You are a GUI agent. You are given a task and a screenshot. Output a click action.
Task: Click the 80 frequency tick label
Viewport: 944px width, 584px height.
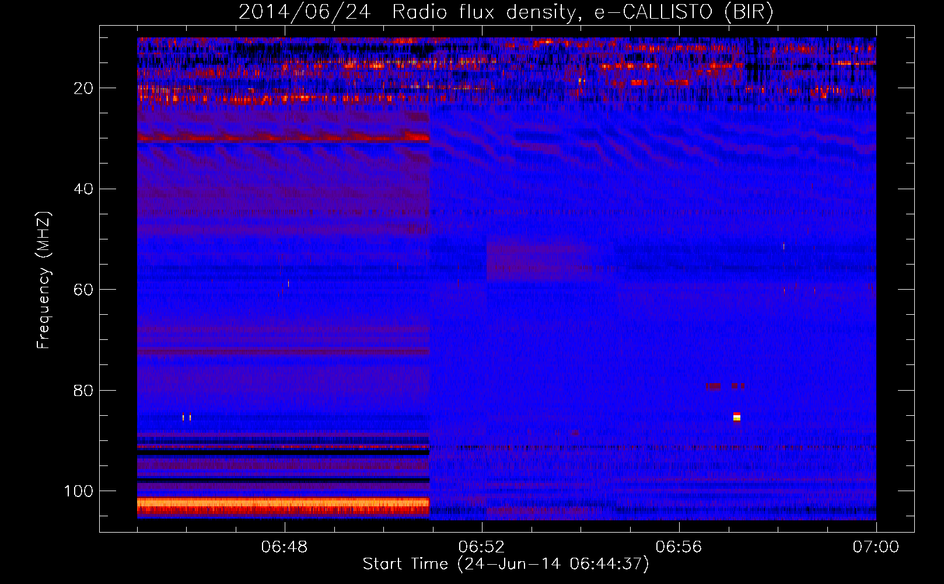point(83,390)
